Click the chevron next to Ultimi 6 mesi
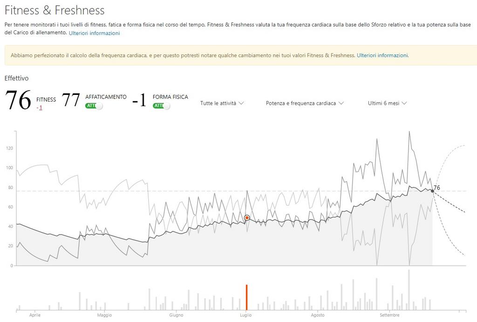 (404, 103)
